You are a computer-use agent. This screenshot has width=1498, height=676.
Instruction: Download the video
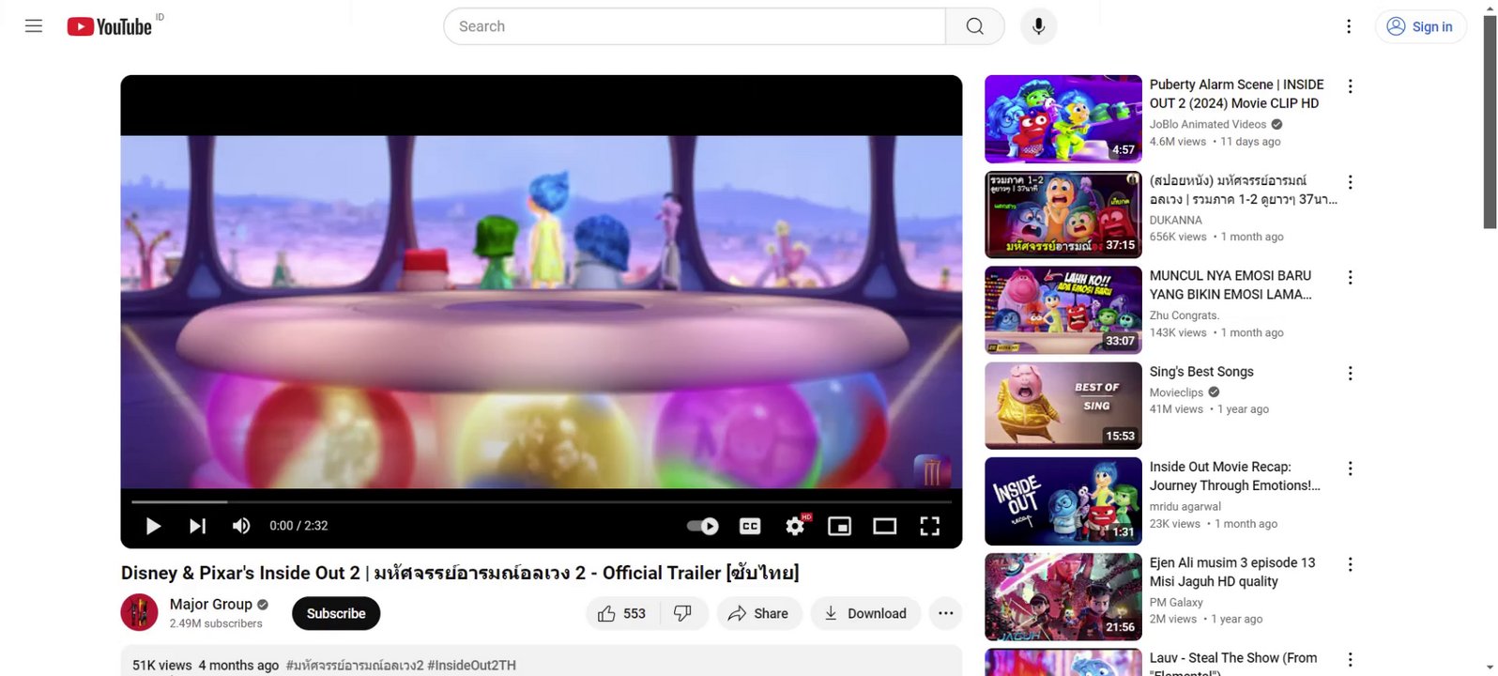(x=865, y=613)
